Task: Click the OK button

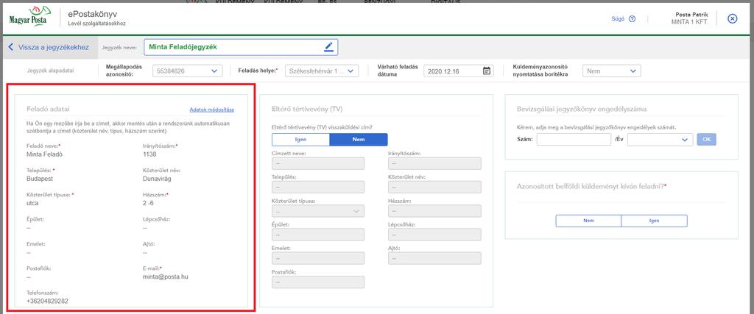Action: tap(706, 140)
